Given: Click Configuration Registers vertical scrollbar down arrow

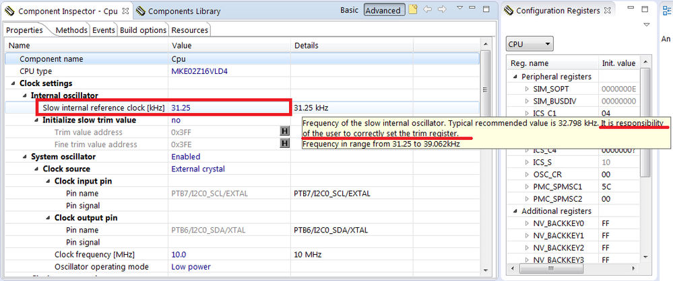Looking at the screenshot, I should (645, 257).
